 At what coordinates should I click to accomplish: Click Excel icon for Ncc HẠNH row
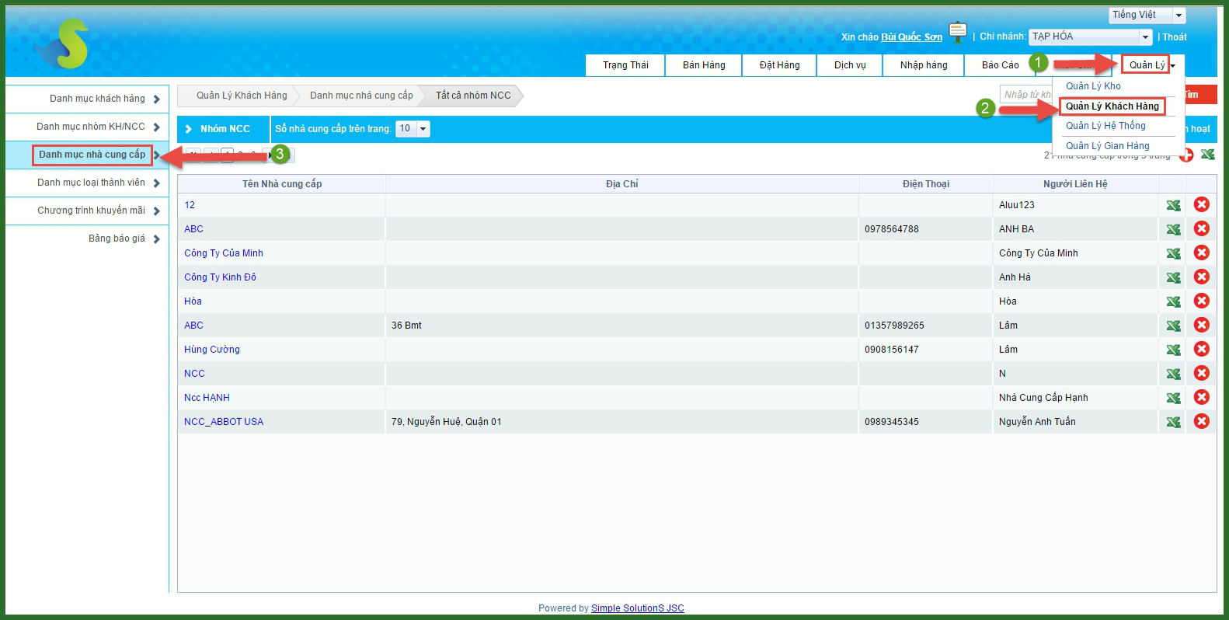point(1173,398)
